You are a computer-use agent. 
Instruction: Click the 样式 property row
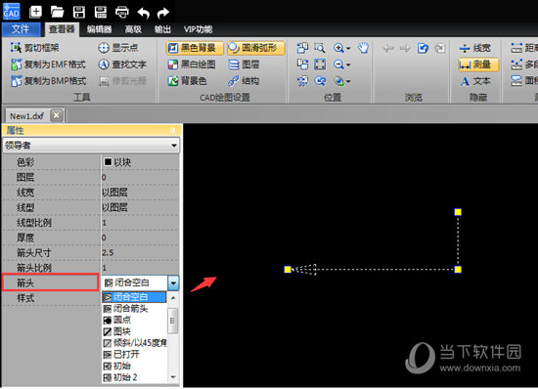click(51, 298)
